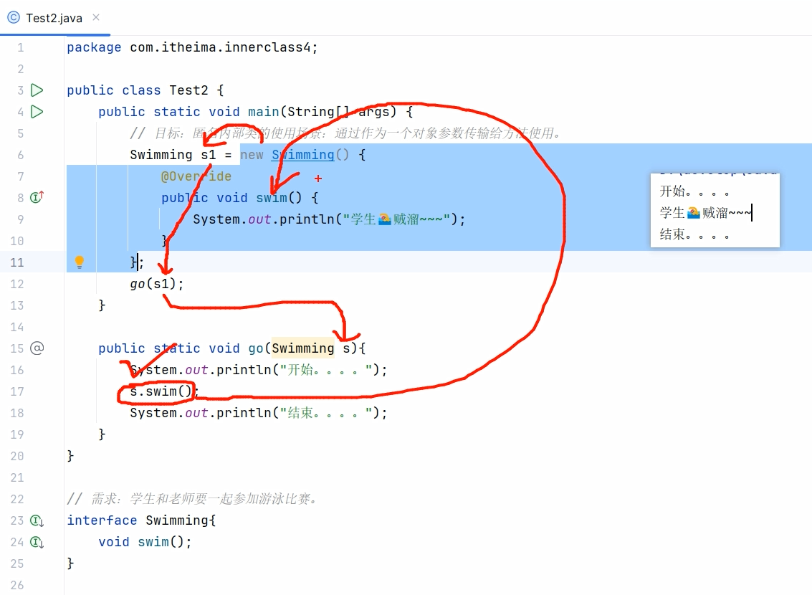812x595 pixels.
Task: Click 'public class Test2' declaration
Action: pyautogui.click(x=138, y=90)
